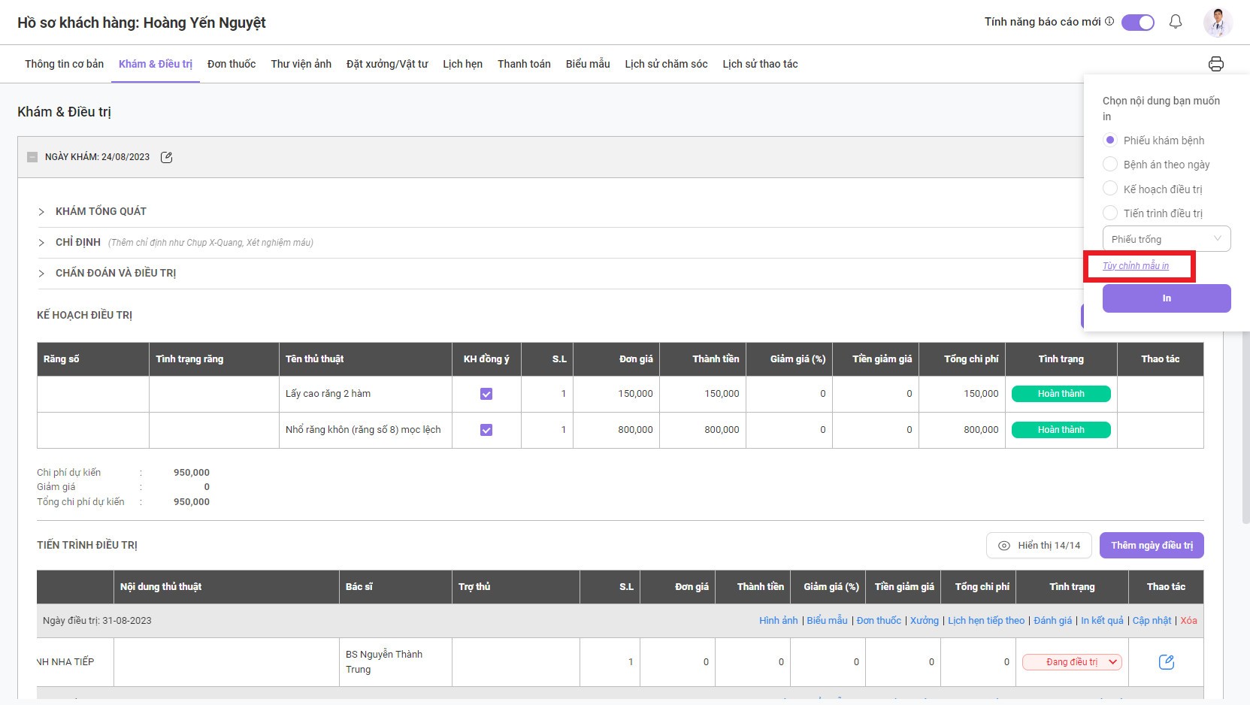Click info icon beside Tính năng báo cáo mới
Image resolution: width=1250 pixels, height=705 pixels.
[1109, 22]
